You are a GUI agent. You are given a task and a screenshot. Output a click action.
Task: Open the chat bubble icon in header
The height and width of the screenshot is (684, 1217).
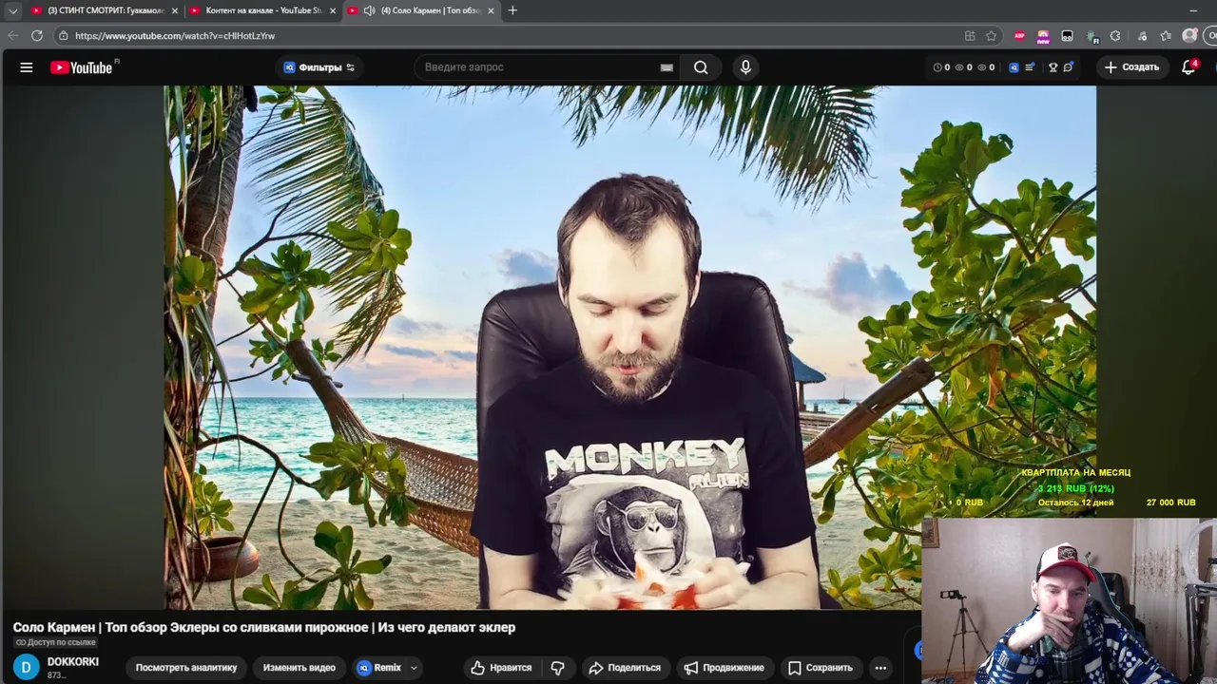click(x=1068, y=67)
